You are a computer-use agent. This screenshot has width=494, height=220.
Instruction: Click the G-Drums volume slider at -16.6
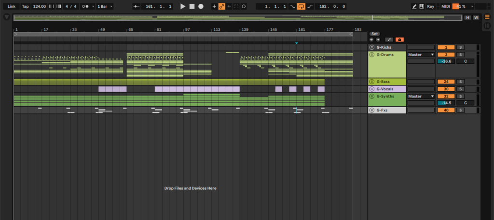click(x=446, y=61)
